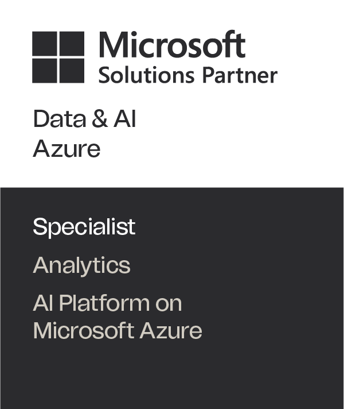
Task: Click the letter "M" of the top Microsoft wordmark
Action: [x=114, y=45]
